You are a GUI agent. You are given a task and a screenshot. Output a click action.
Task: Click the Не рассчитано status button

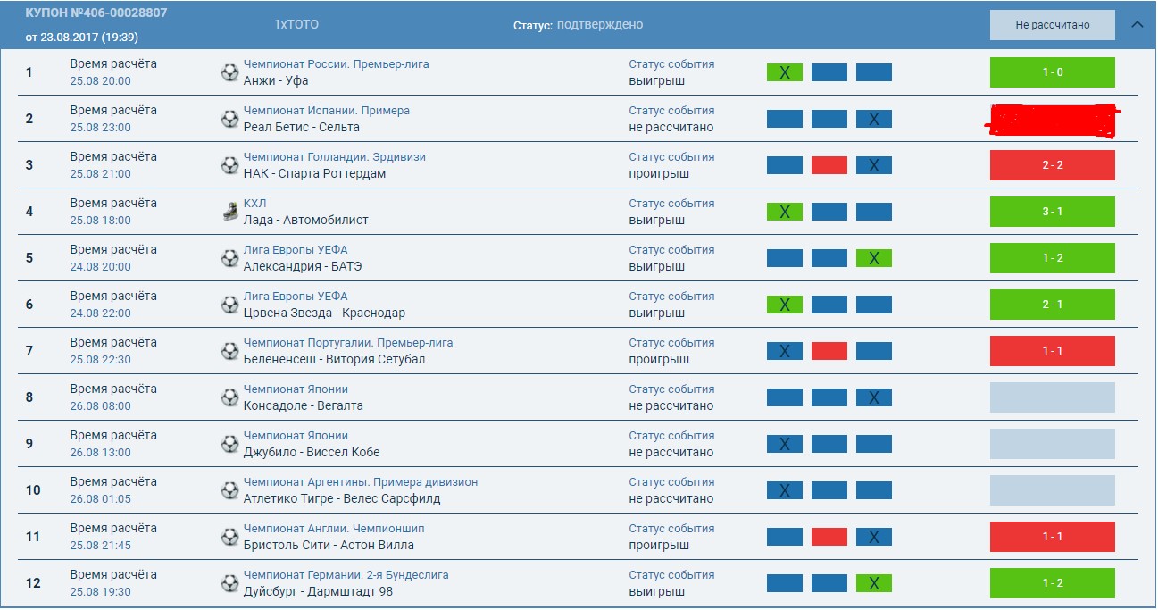click(x=1052, y=25)
